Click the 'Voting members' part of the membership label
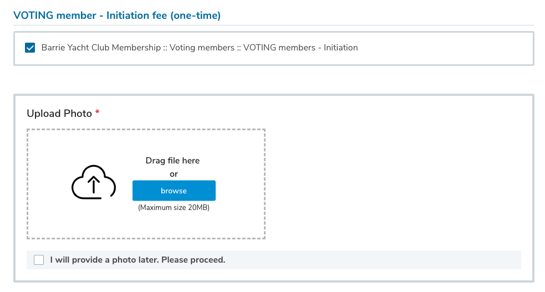Screen dimensions: 545x292 click(x=202, y=48)
